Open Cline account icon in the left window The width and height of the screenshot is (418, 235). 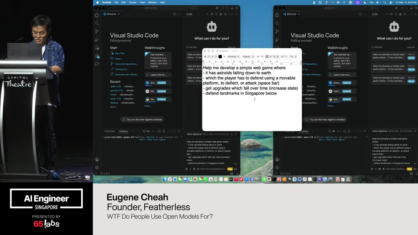click(x=221, y=14)
